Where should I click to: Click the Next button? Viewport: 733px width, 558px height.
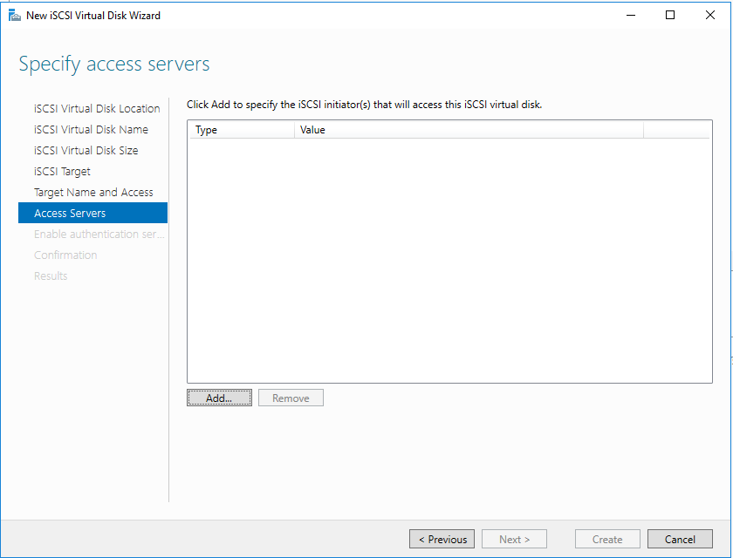tap(514, 540)
